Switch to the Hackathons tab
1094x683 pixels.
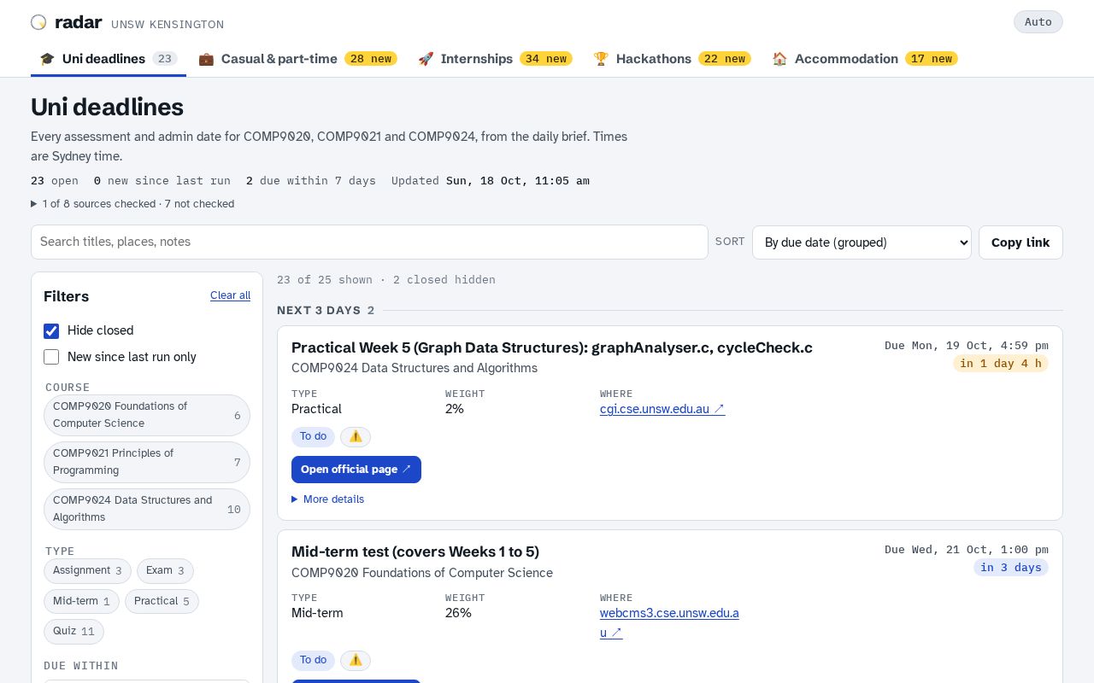point(672,59)
